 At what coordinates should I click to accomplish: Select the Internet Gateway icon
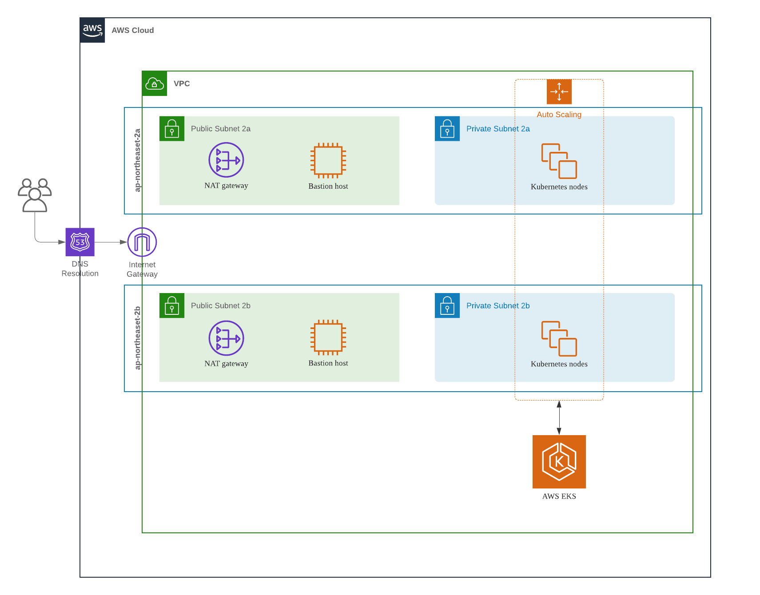(x=142, y=242)
